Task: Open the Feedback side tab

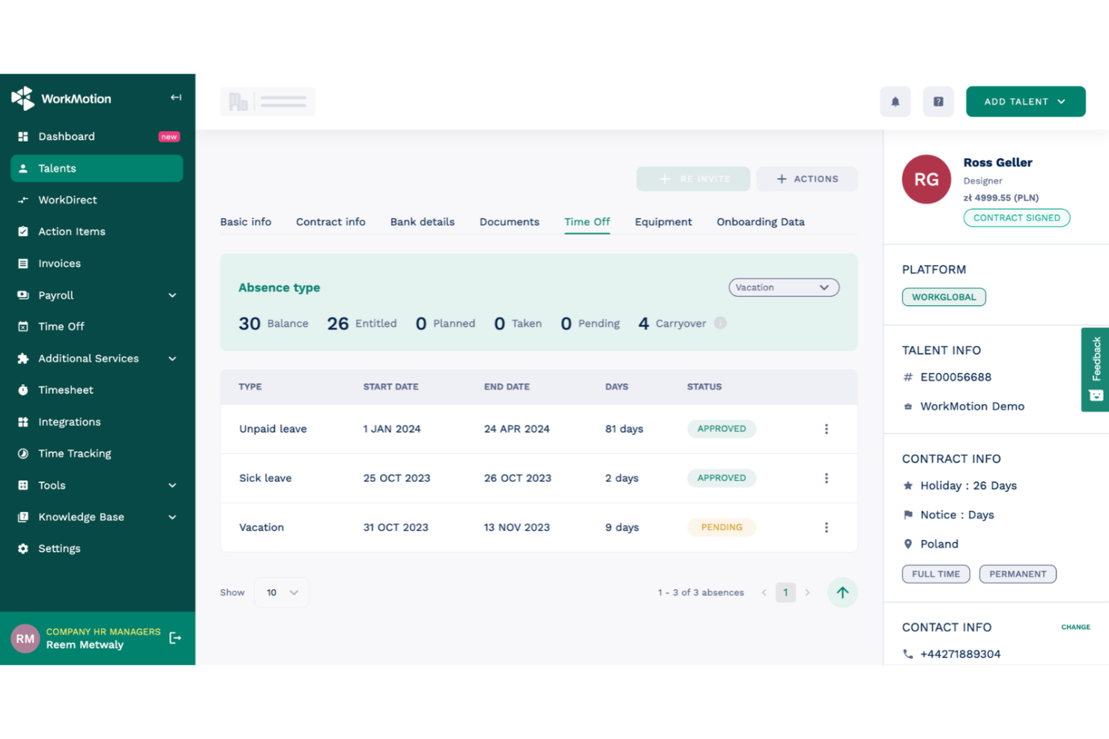Action: click(x=1096, y=369)
